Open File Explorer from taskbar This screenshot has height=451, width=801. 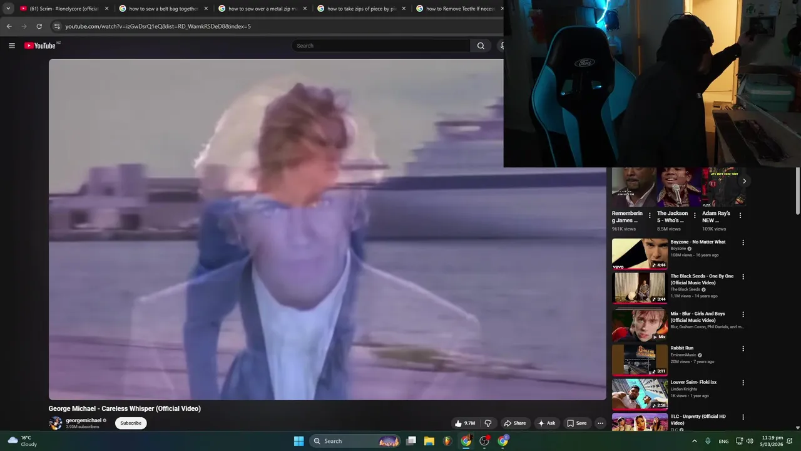pos(429,441)
